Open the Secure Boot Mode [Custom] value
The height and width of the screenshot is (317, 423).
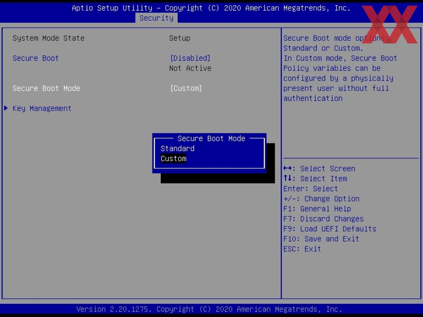(186, 88)
